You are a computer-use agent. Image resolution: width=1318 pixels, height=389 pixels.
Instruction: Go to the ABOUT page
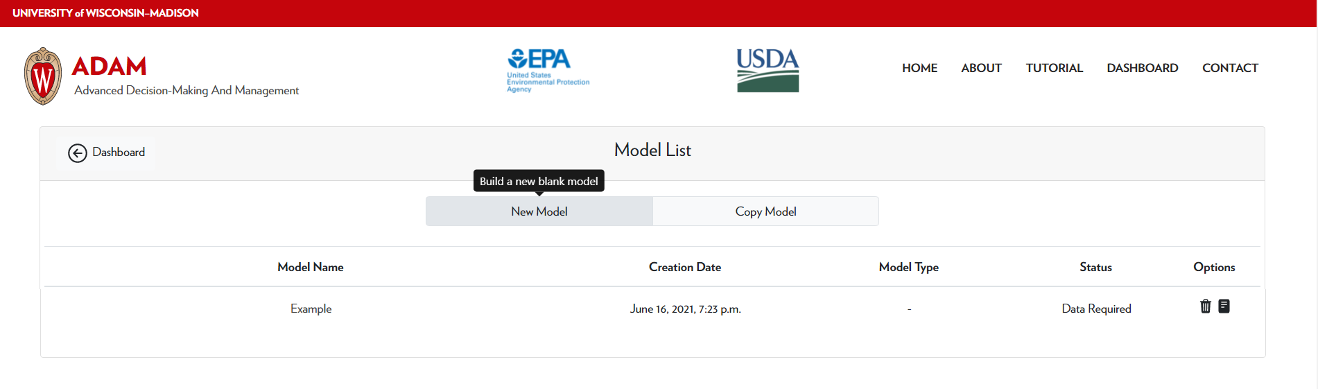[981, 68]
